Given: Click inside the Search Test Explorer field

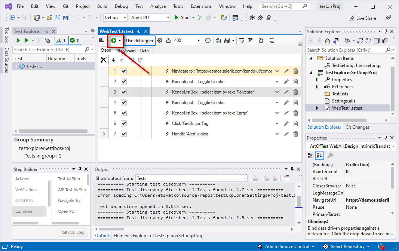Looking at the screenshot, I should 49,49.
